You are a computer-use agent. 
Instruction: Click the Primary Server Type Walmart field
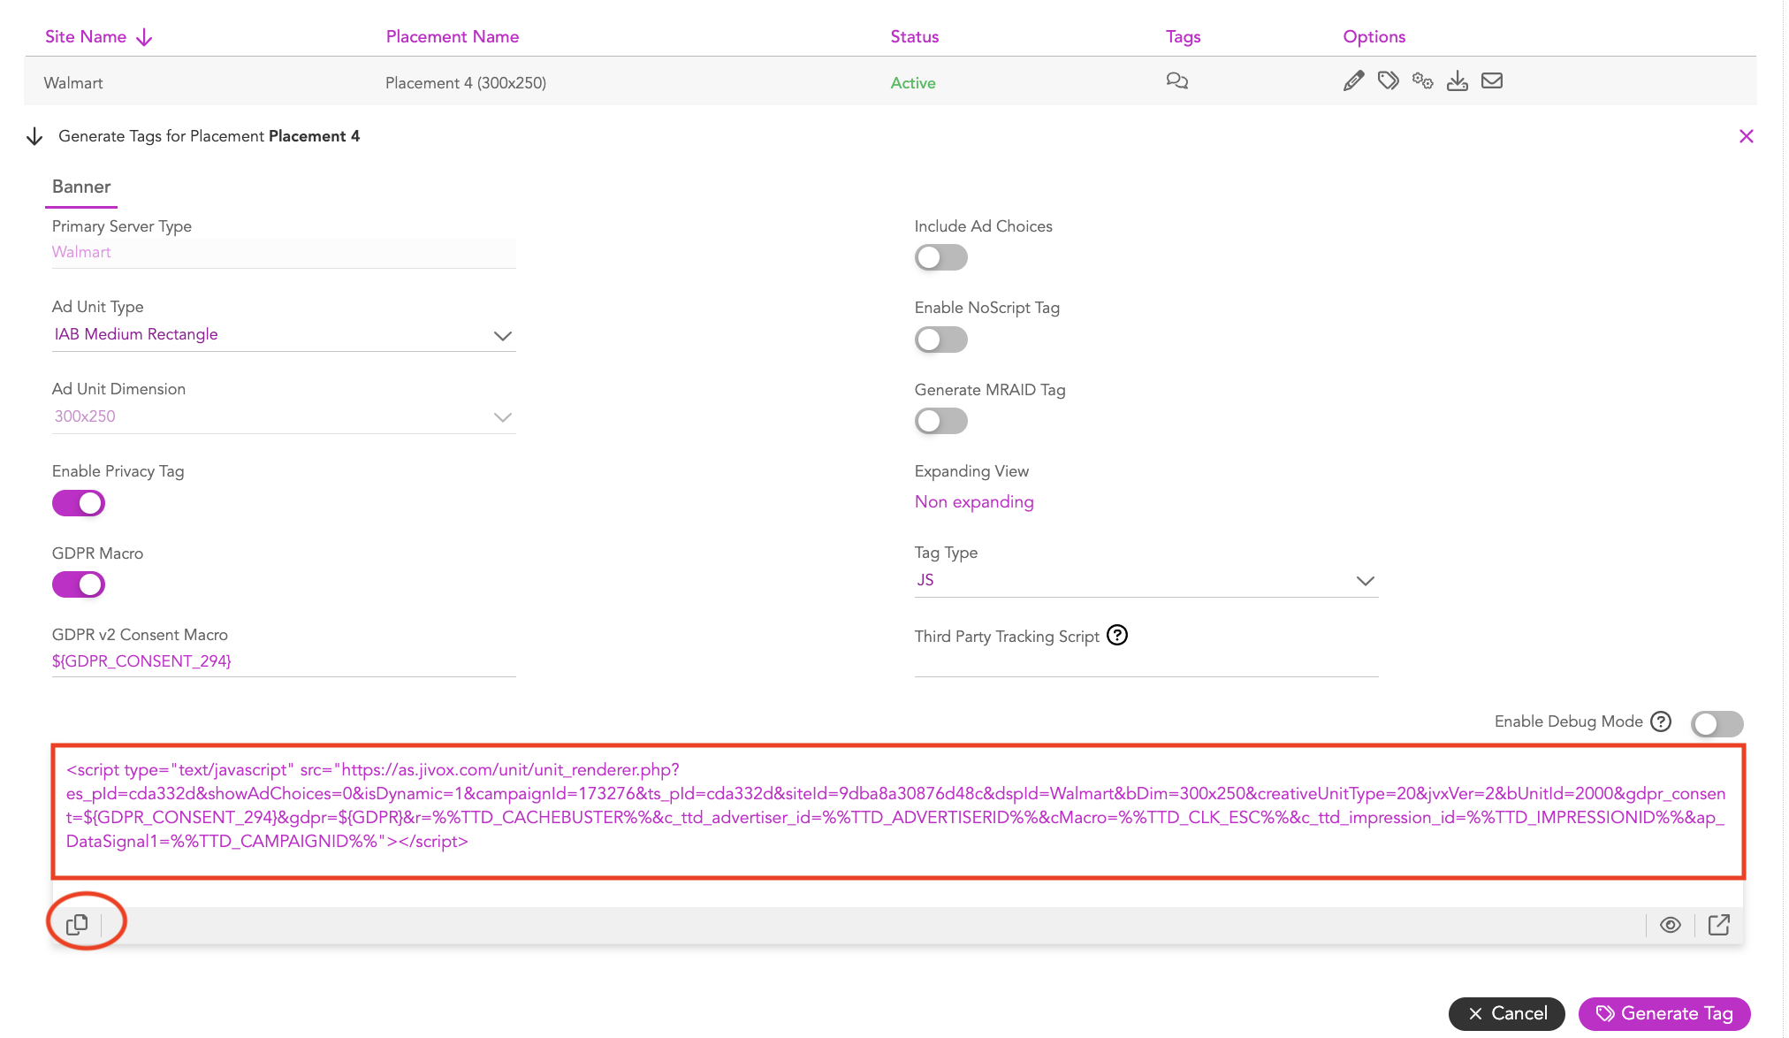[284, 253]
